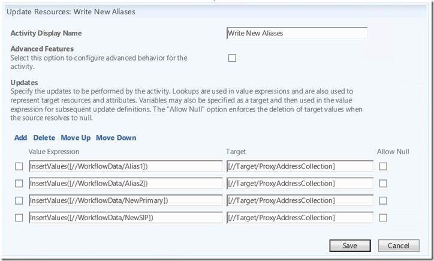Toggle Allow Null for the NewSIP row
This screenshot has width=434, height=261.
pos(384,217)
